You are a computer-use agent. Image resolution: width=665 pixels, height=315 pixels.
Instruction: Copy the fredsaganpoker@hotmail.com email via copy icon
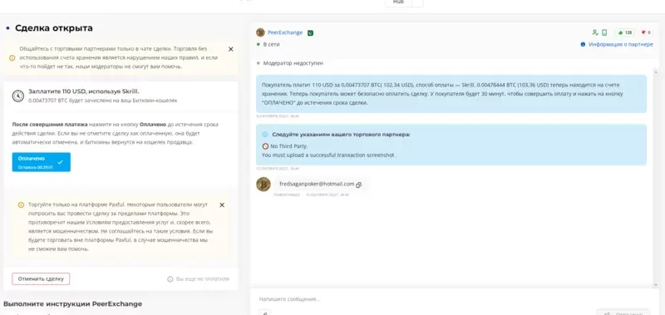(x=359, y=185)
